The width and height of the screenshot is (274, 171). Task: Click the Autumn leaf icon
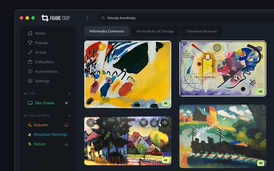30,125
